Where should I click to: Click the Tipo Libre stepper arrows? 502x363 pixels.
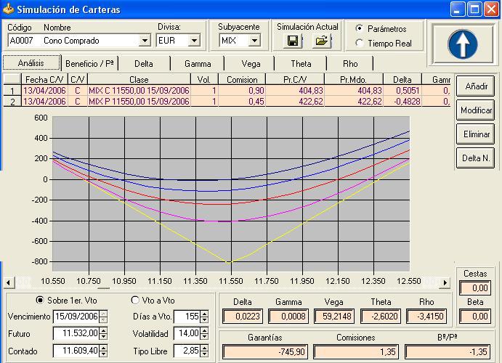click(204, 351)
